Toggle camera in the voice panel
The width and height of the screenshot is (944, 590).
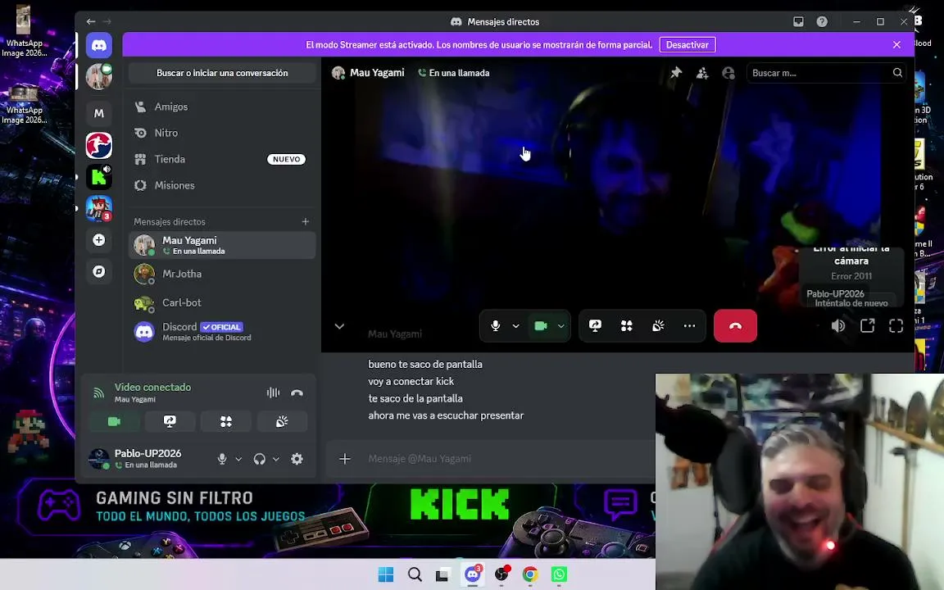115,421
